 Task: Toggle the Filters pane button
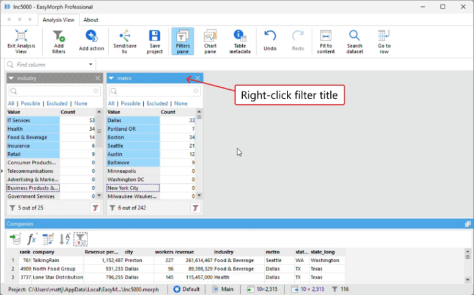point(183,42)
